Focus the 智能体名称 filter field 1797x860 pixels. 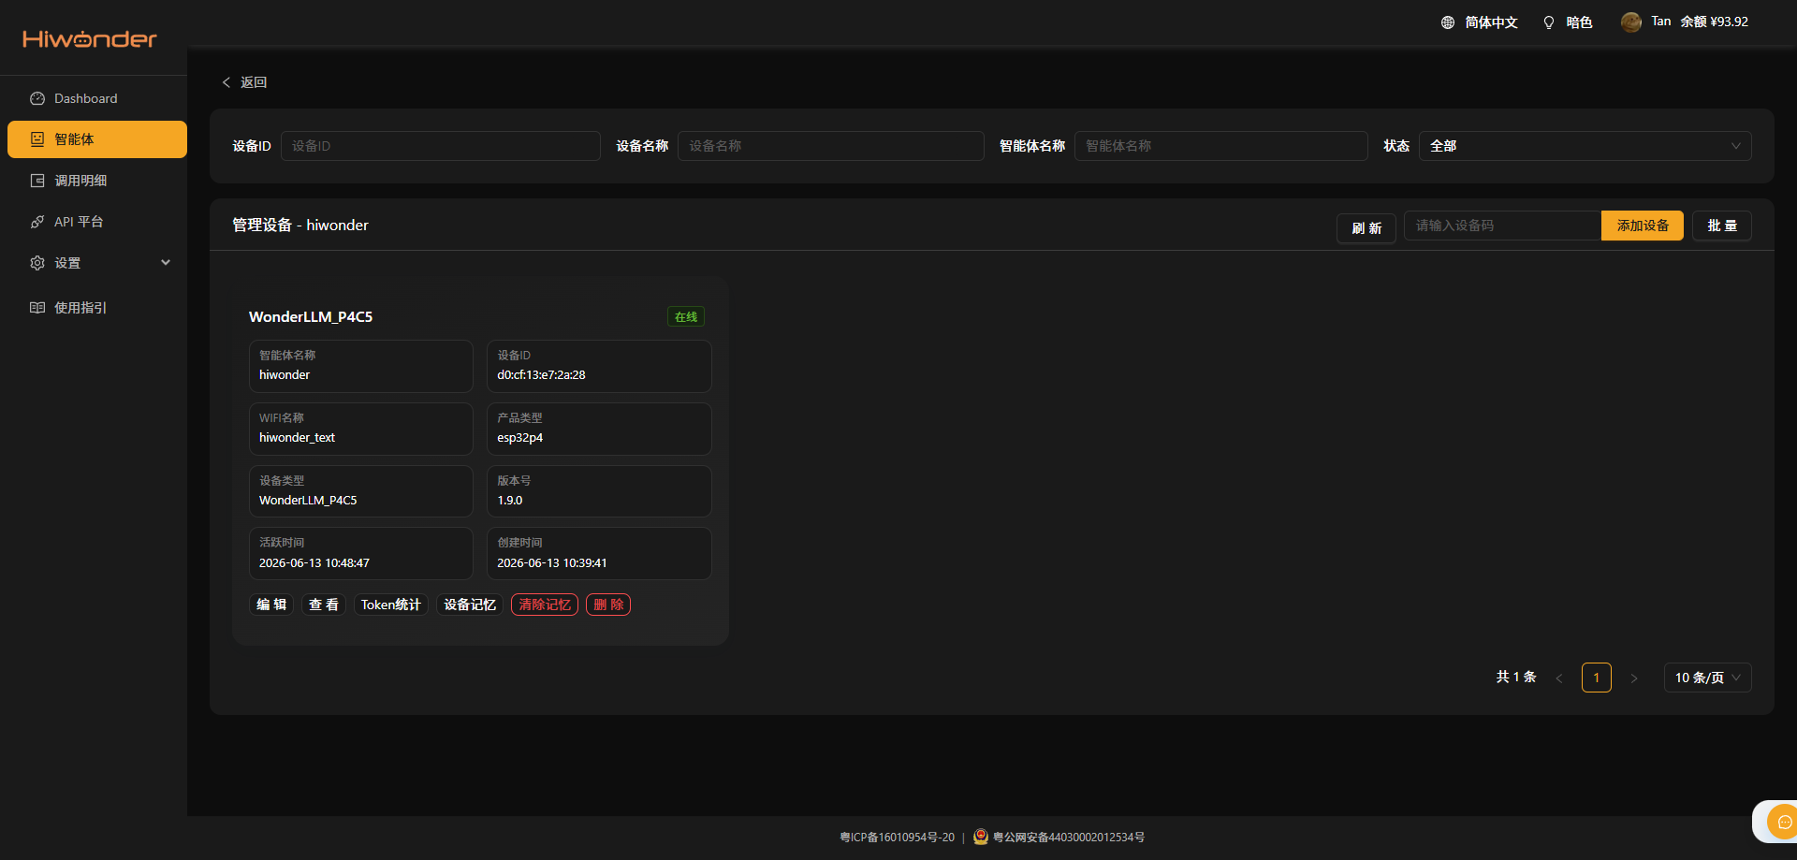point(1221,146)
